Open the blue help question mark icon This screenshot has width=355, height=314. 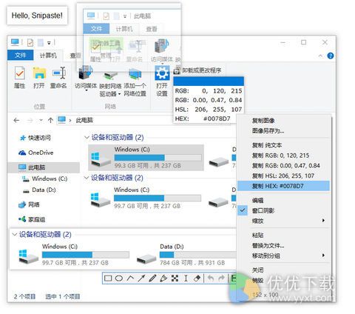click(331, 56)
